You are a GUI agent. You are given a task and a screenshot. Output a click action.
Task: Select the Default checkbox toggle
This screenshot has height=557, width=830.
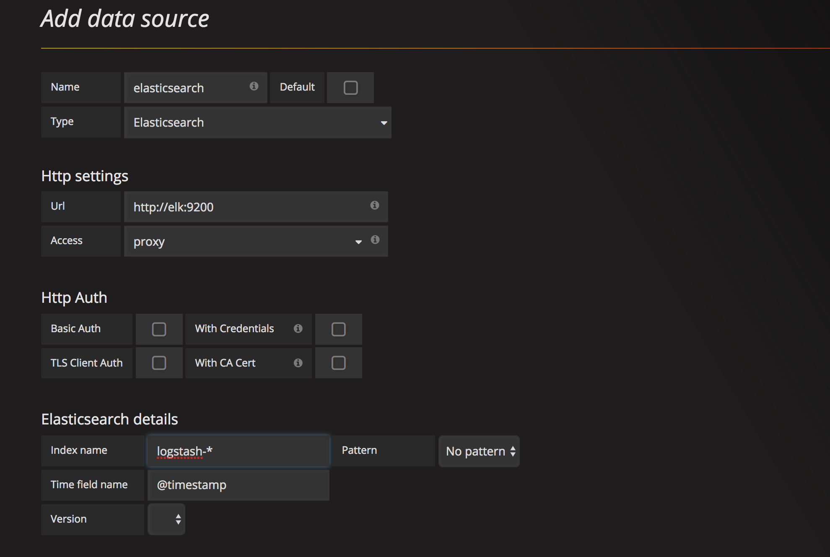(x=349, y=88)
